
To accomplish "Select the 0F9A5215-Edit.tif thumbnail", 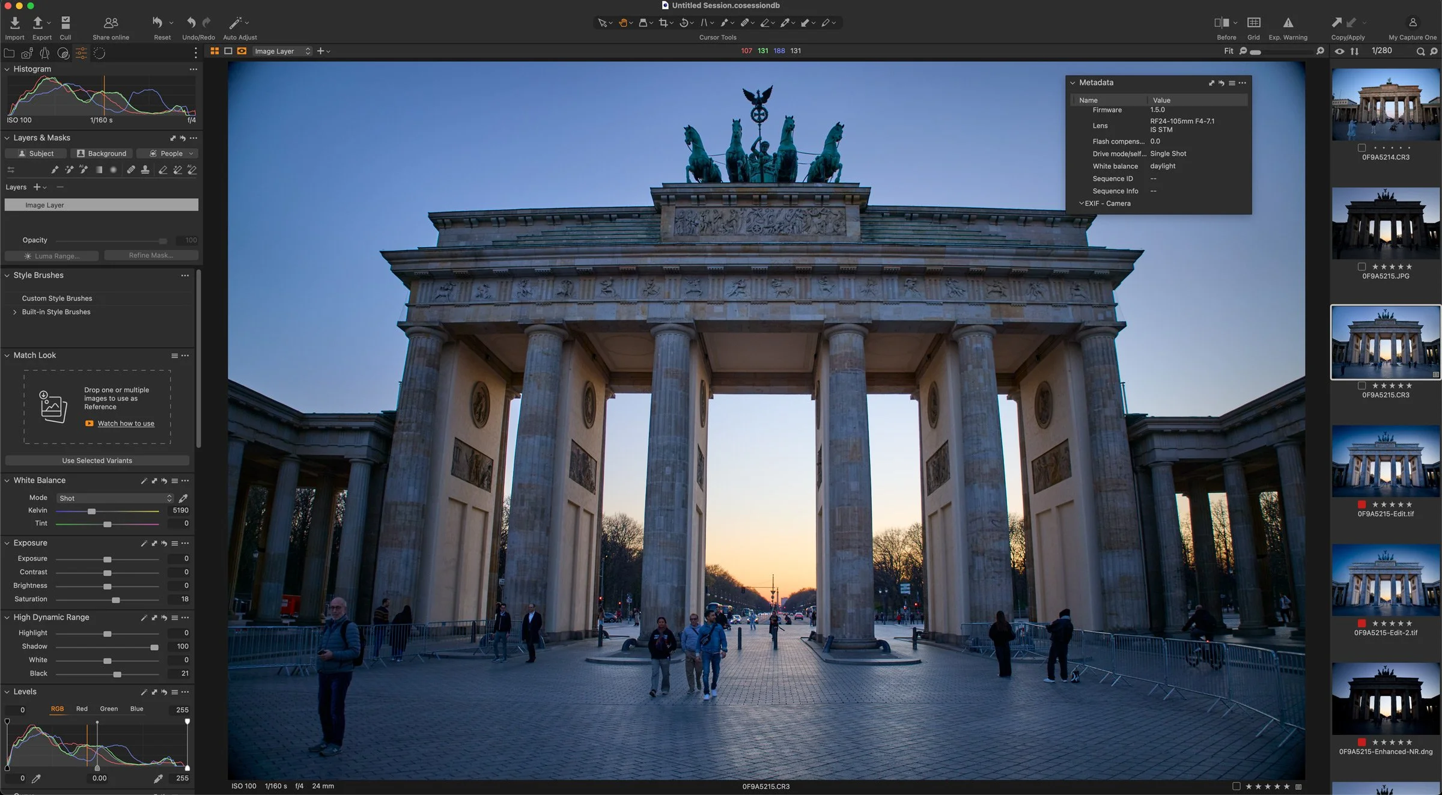I will [1386, 461].
